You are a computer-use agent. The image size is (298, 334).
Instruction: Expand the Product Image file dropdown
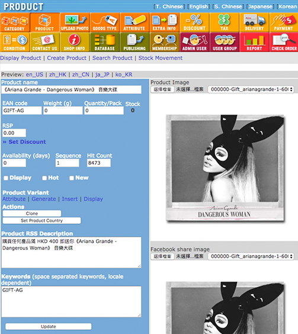251,89
